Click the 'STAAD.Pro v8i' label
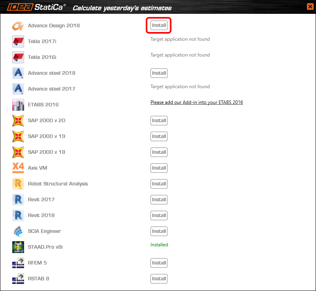The image size is (316, 291). (x=45, y=247)
